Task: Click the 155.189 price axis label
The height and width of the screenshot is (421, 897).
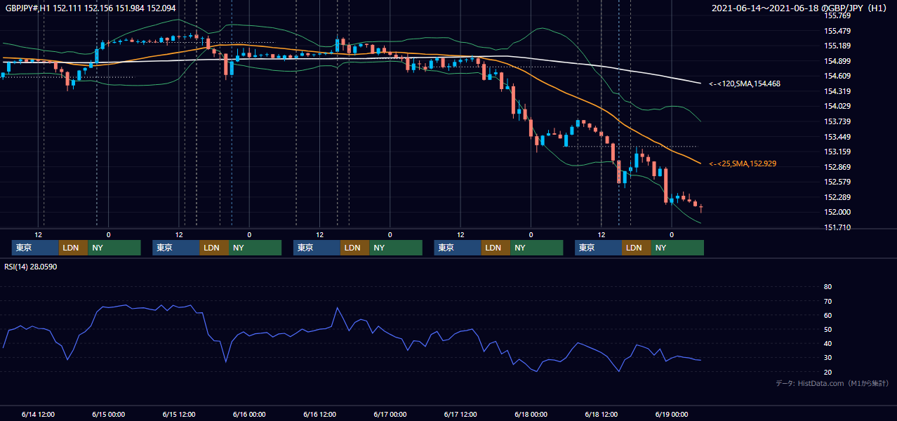Action: 837,46
